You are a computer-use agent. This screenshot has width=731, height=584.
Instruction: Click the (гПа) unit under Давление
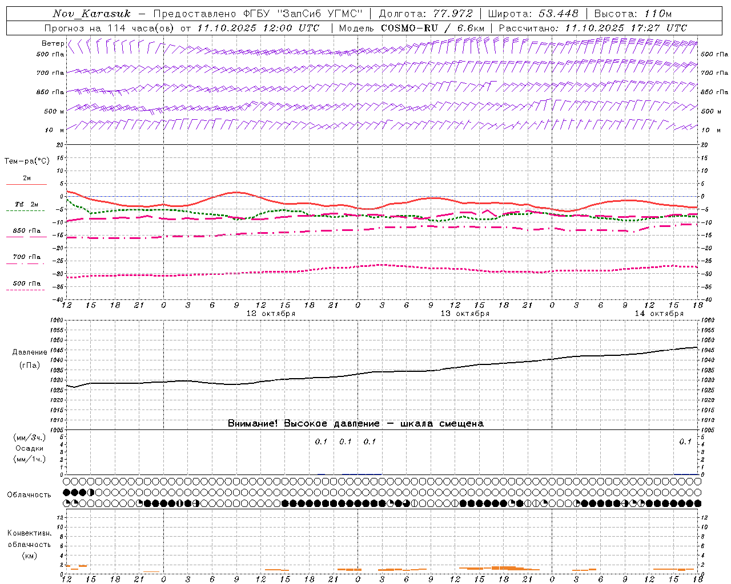pos(30,365)
